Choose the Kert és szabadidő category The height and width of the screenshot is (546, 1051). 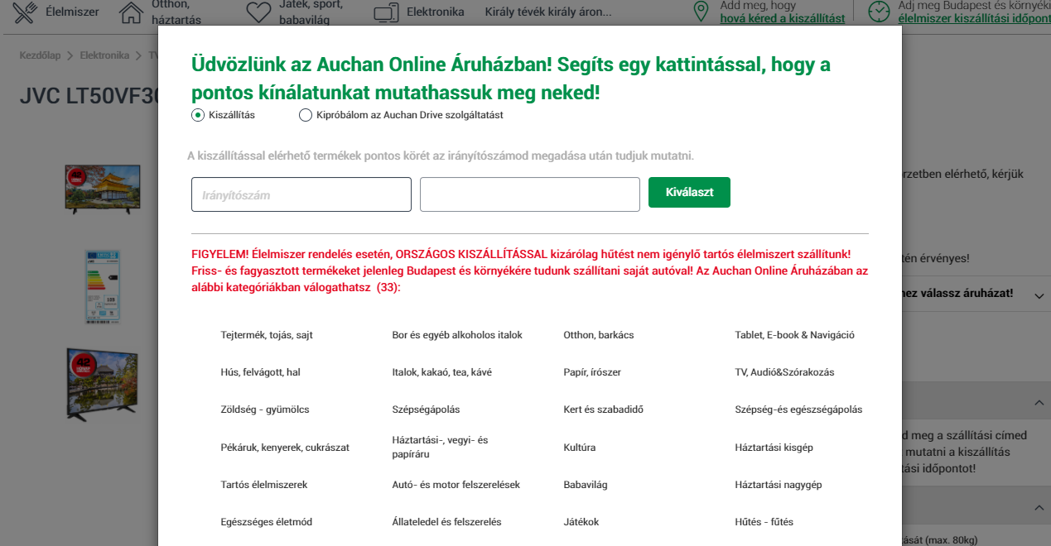point(604,409)
